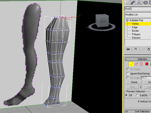Select Editable Poly in modifier stack
This screenshot has width=151, height=113.
tap(137, 20)
